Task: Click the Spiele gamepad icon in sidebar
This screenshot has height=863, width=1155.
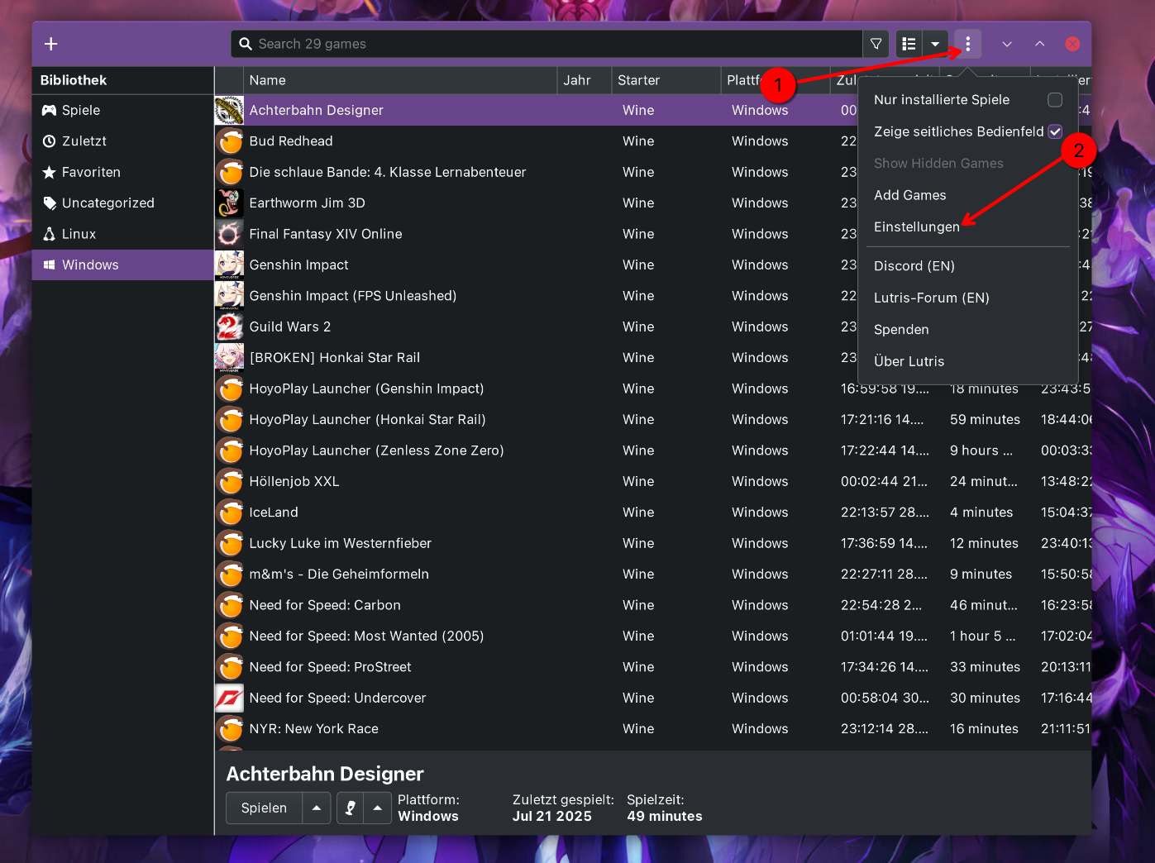Action: pyautogui.click(x=49, y=110)
